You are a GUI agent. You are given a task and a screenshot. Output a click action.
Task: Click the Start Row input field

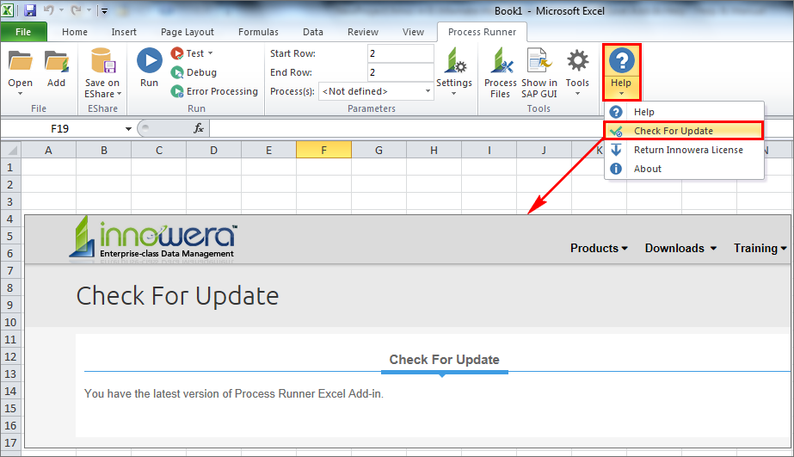tap(400, 53)
